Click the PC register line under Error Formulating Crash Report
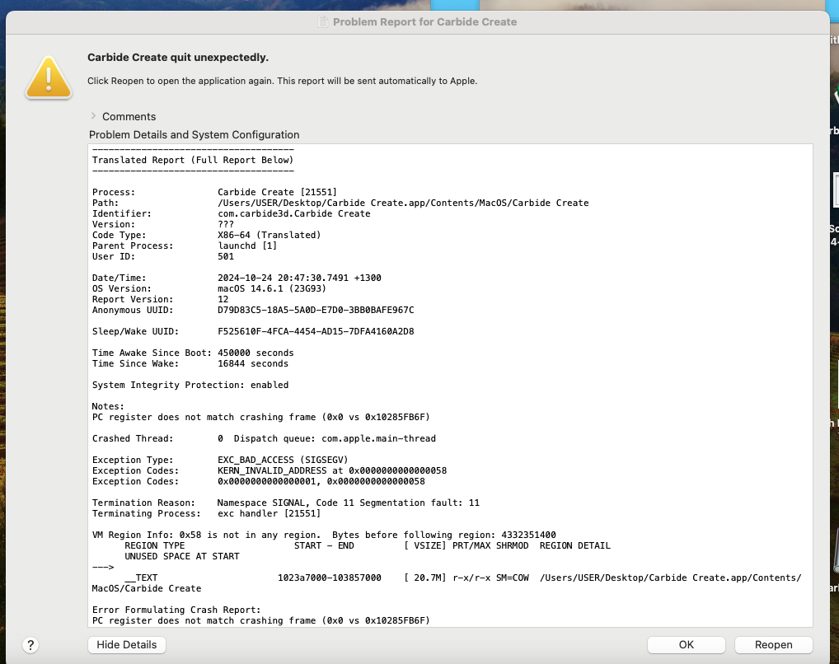The height and width of the screenshot is (664, 839). click(x=260, y=620)
